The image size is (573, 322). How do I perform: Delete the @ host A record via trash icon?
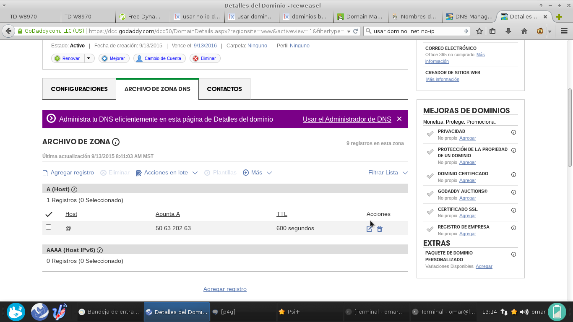(380, 229)
